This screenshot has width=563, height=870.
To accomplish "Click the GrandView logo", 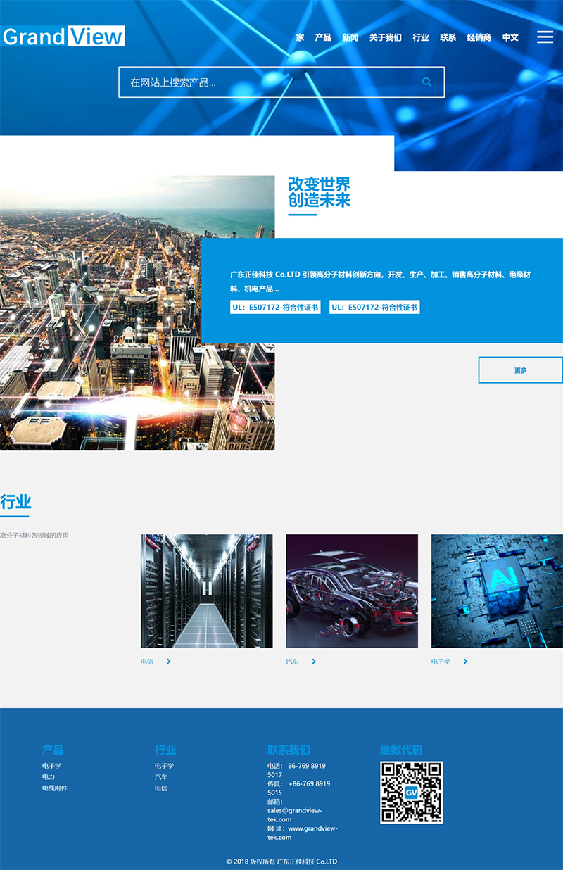I will pyautogui.click(x=63, y=37).
